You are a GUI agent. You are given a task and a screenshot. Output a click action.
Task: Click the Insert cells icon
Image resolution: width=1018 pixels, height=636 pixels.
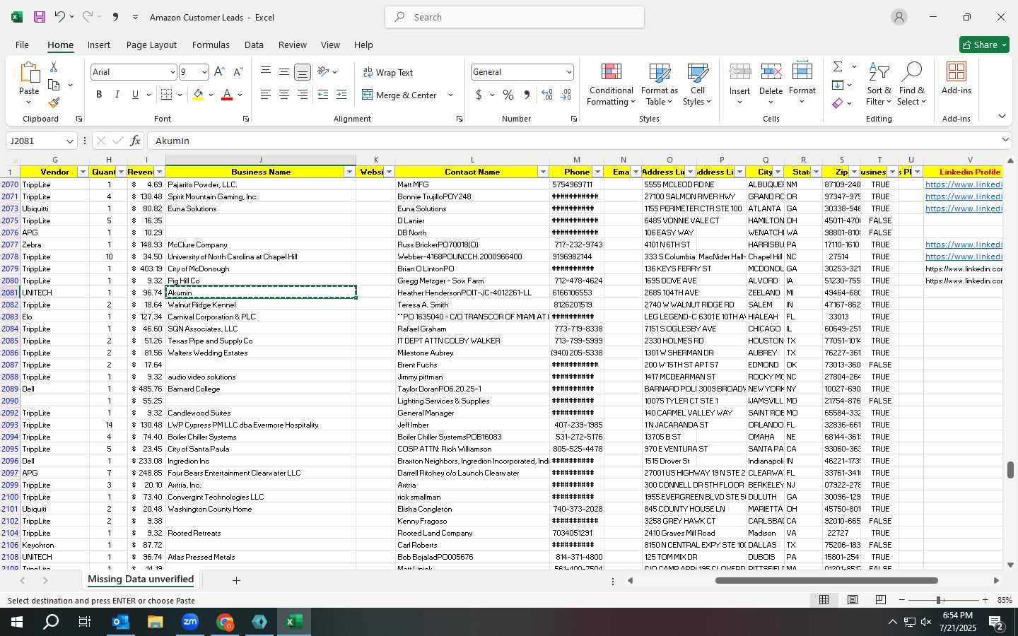click(739, 72)
